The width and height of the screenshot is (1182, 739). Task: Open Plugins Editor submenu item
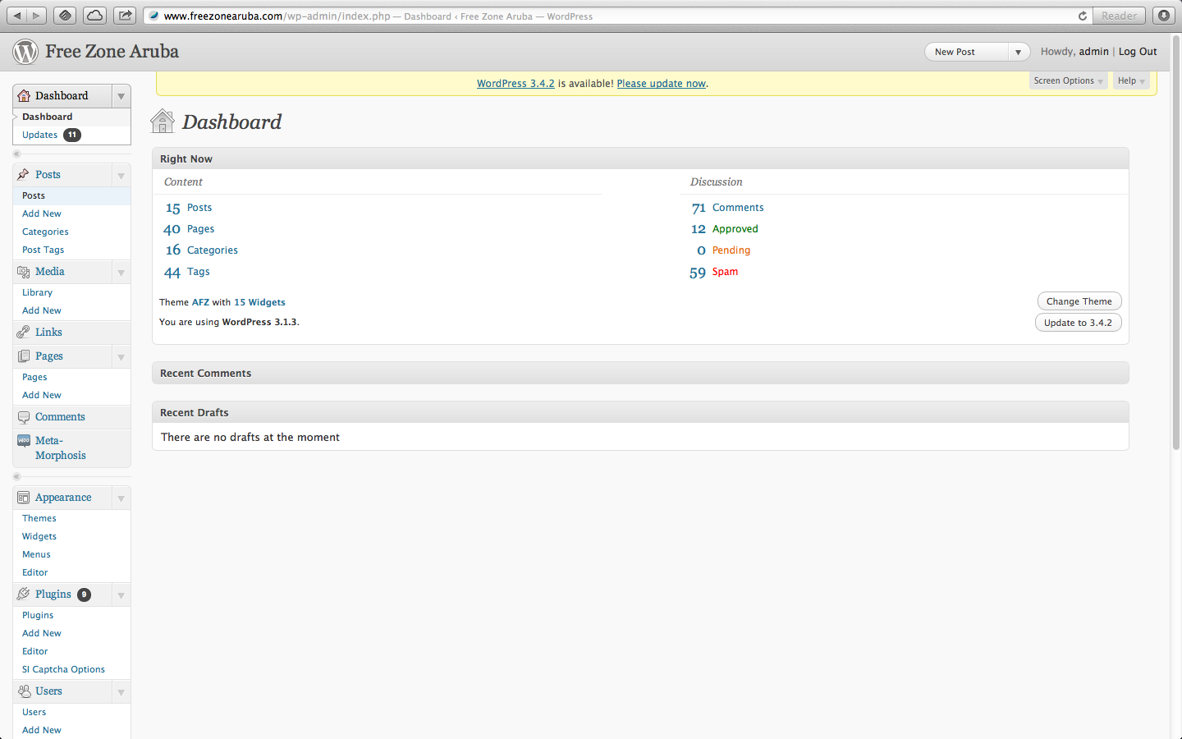pyautogui.click(x=35, y=651)
